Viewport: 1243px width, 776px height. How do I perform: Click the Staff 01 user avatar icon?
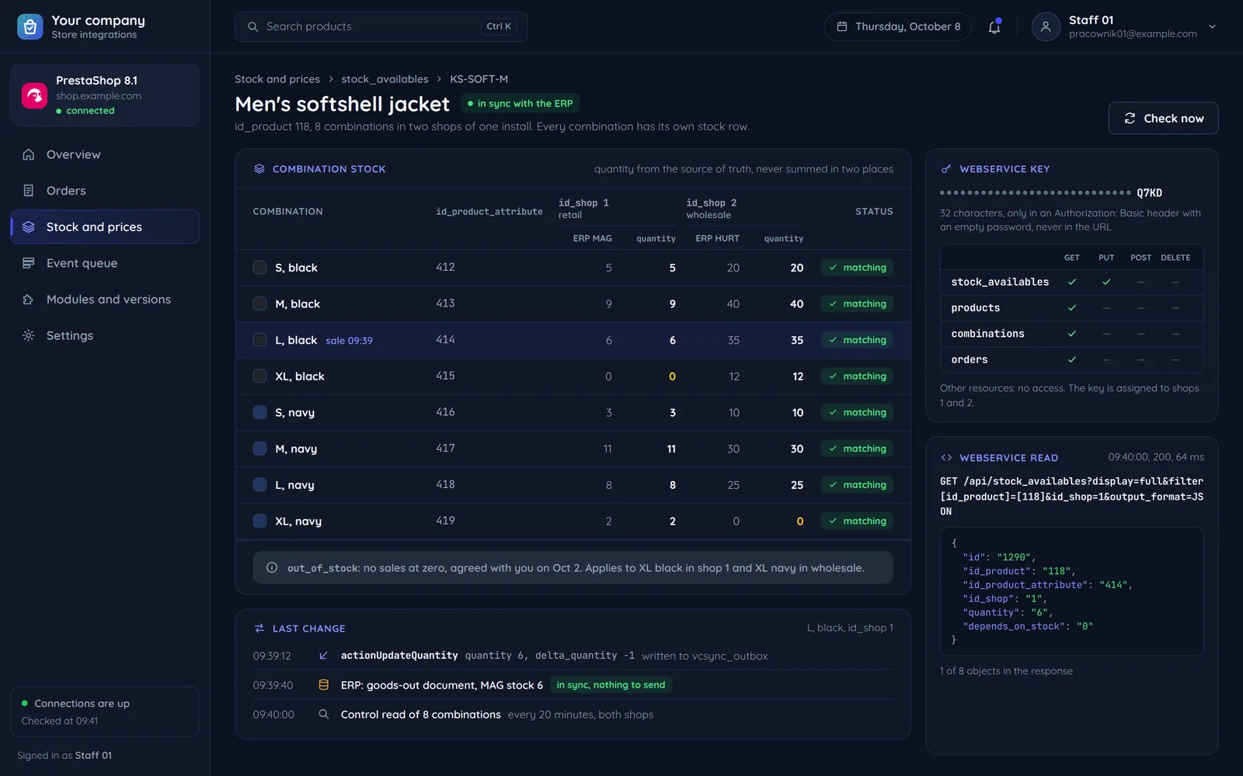(1046, 26)
